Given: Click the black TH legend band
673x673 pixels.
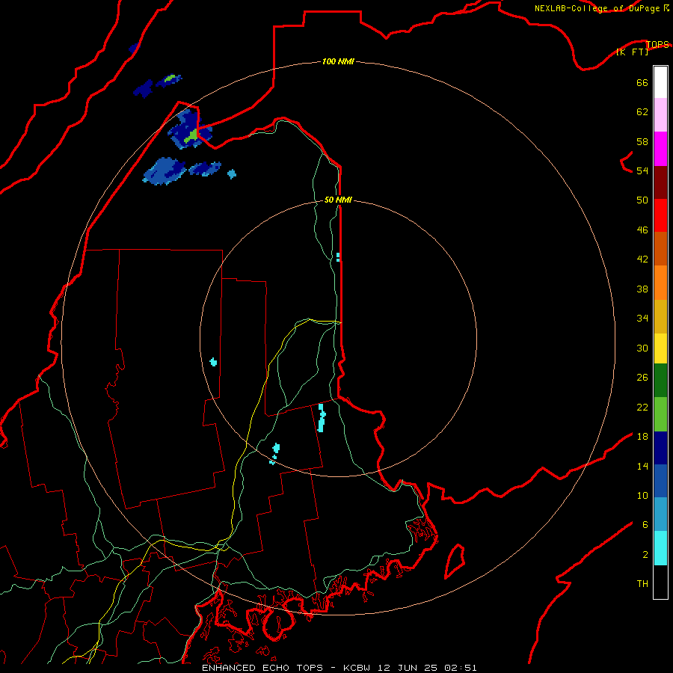Looking at the screenshot, I should click(660, 582).
